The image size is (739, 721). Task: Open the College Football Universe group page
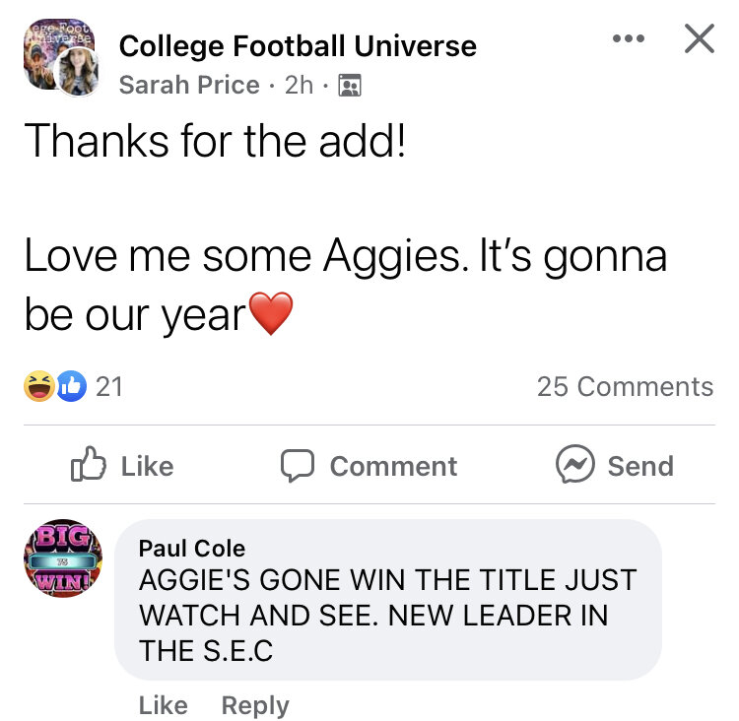(297, 45)
